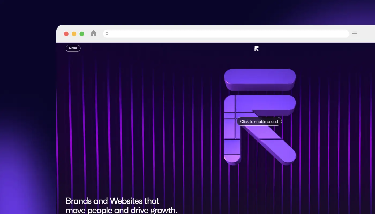
Task: Click the MENU pill to toggle navigation
Action: [x=73, y=48]
